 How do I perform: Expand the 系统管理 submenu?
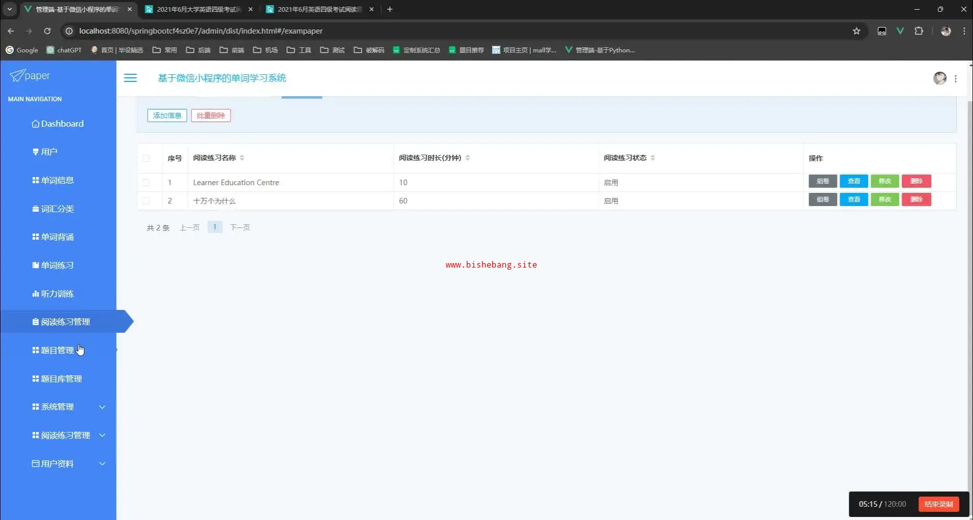(102, 407)
